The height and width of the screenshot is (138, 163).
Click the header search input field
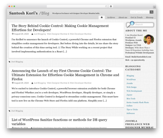click(x=140, y=12)
